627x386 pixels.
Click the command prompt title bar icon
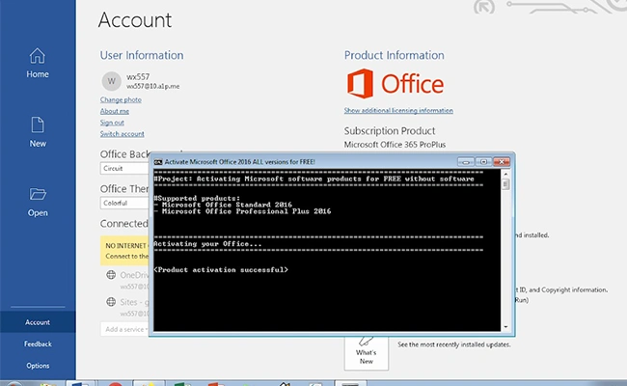tap(158, 162)
